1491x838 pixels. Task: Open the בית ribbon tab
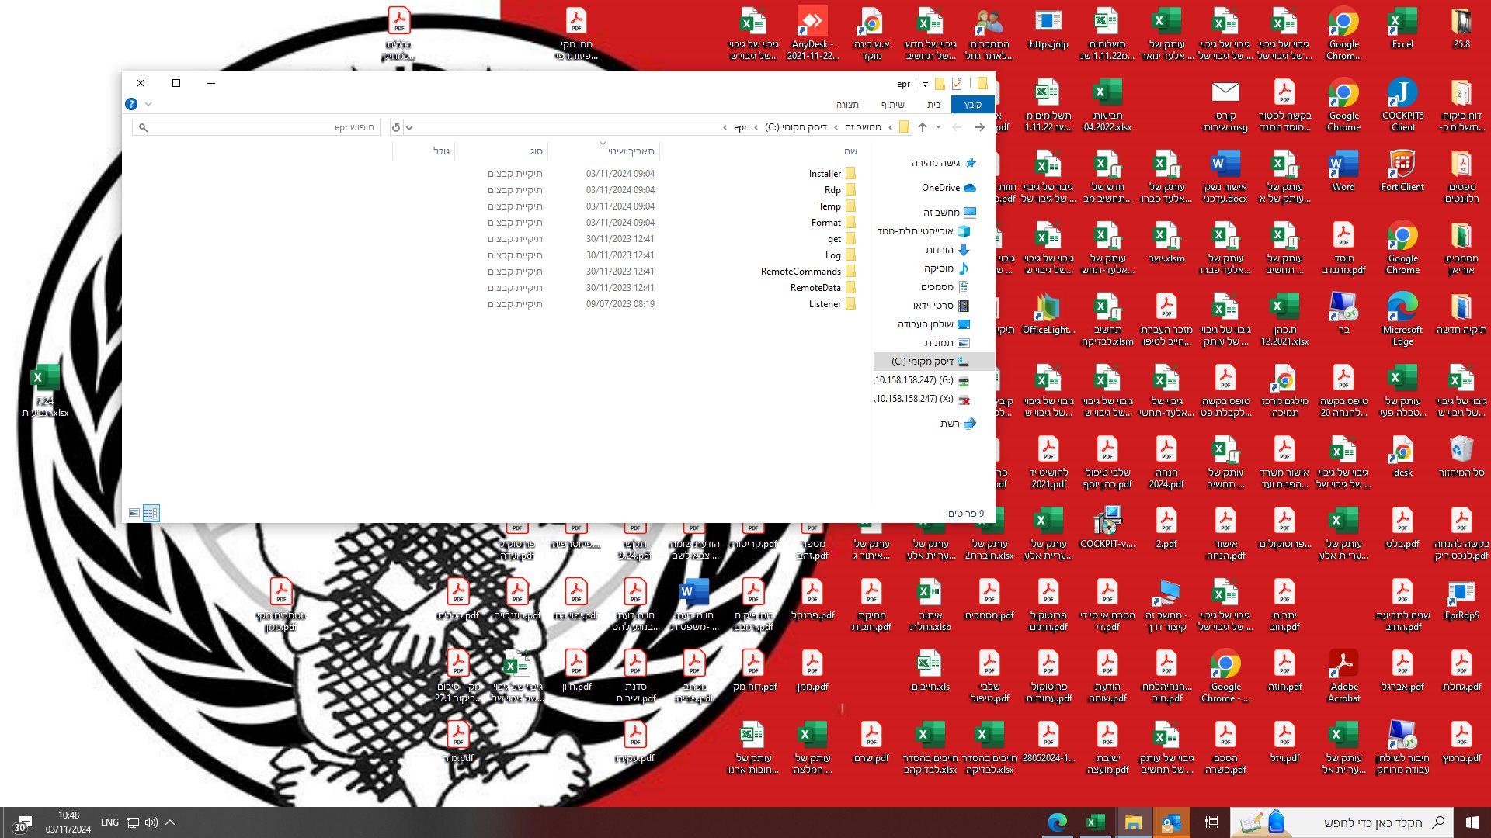[933, 105]
